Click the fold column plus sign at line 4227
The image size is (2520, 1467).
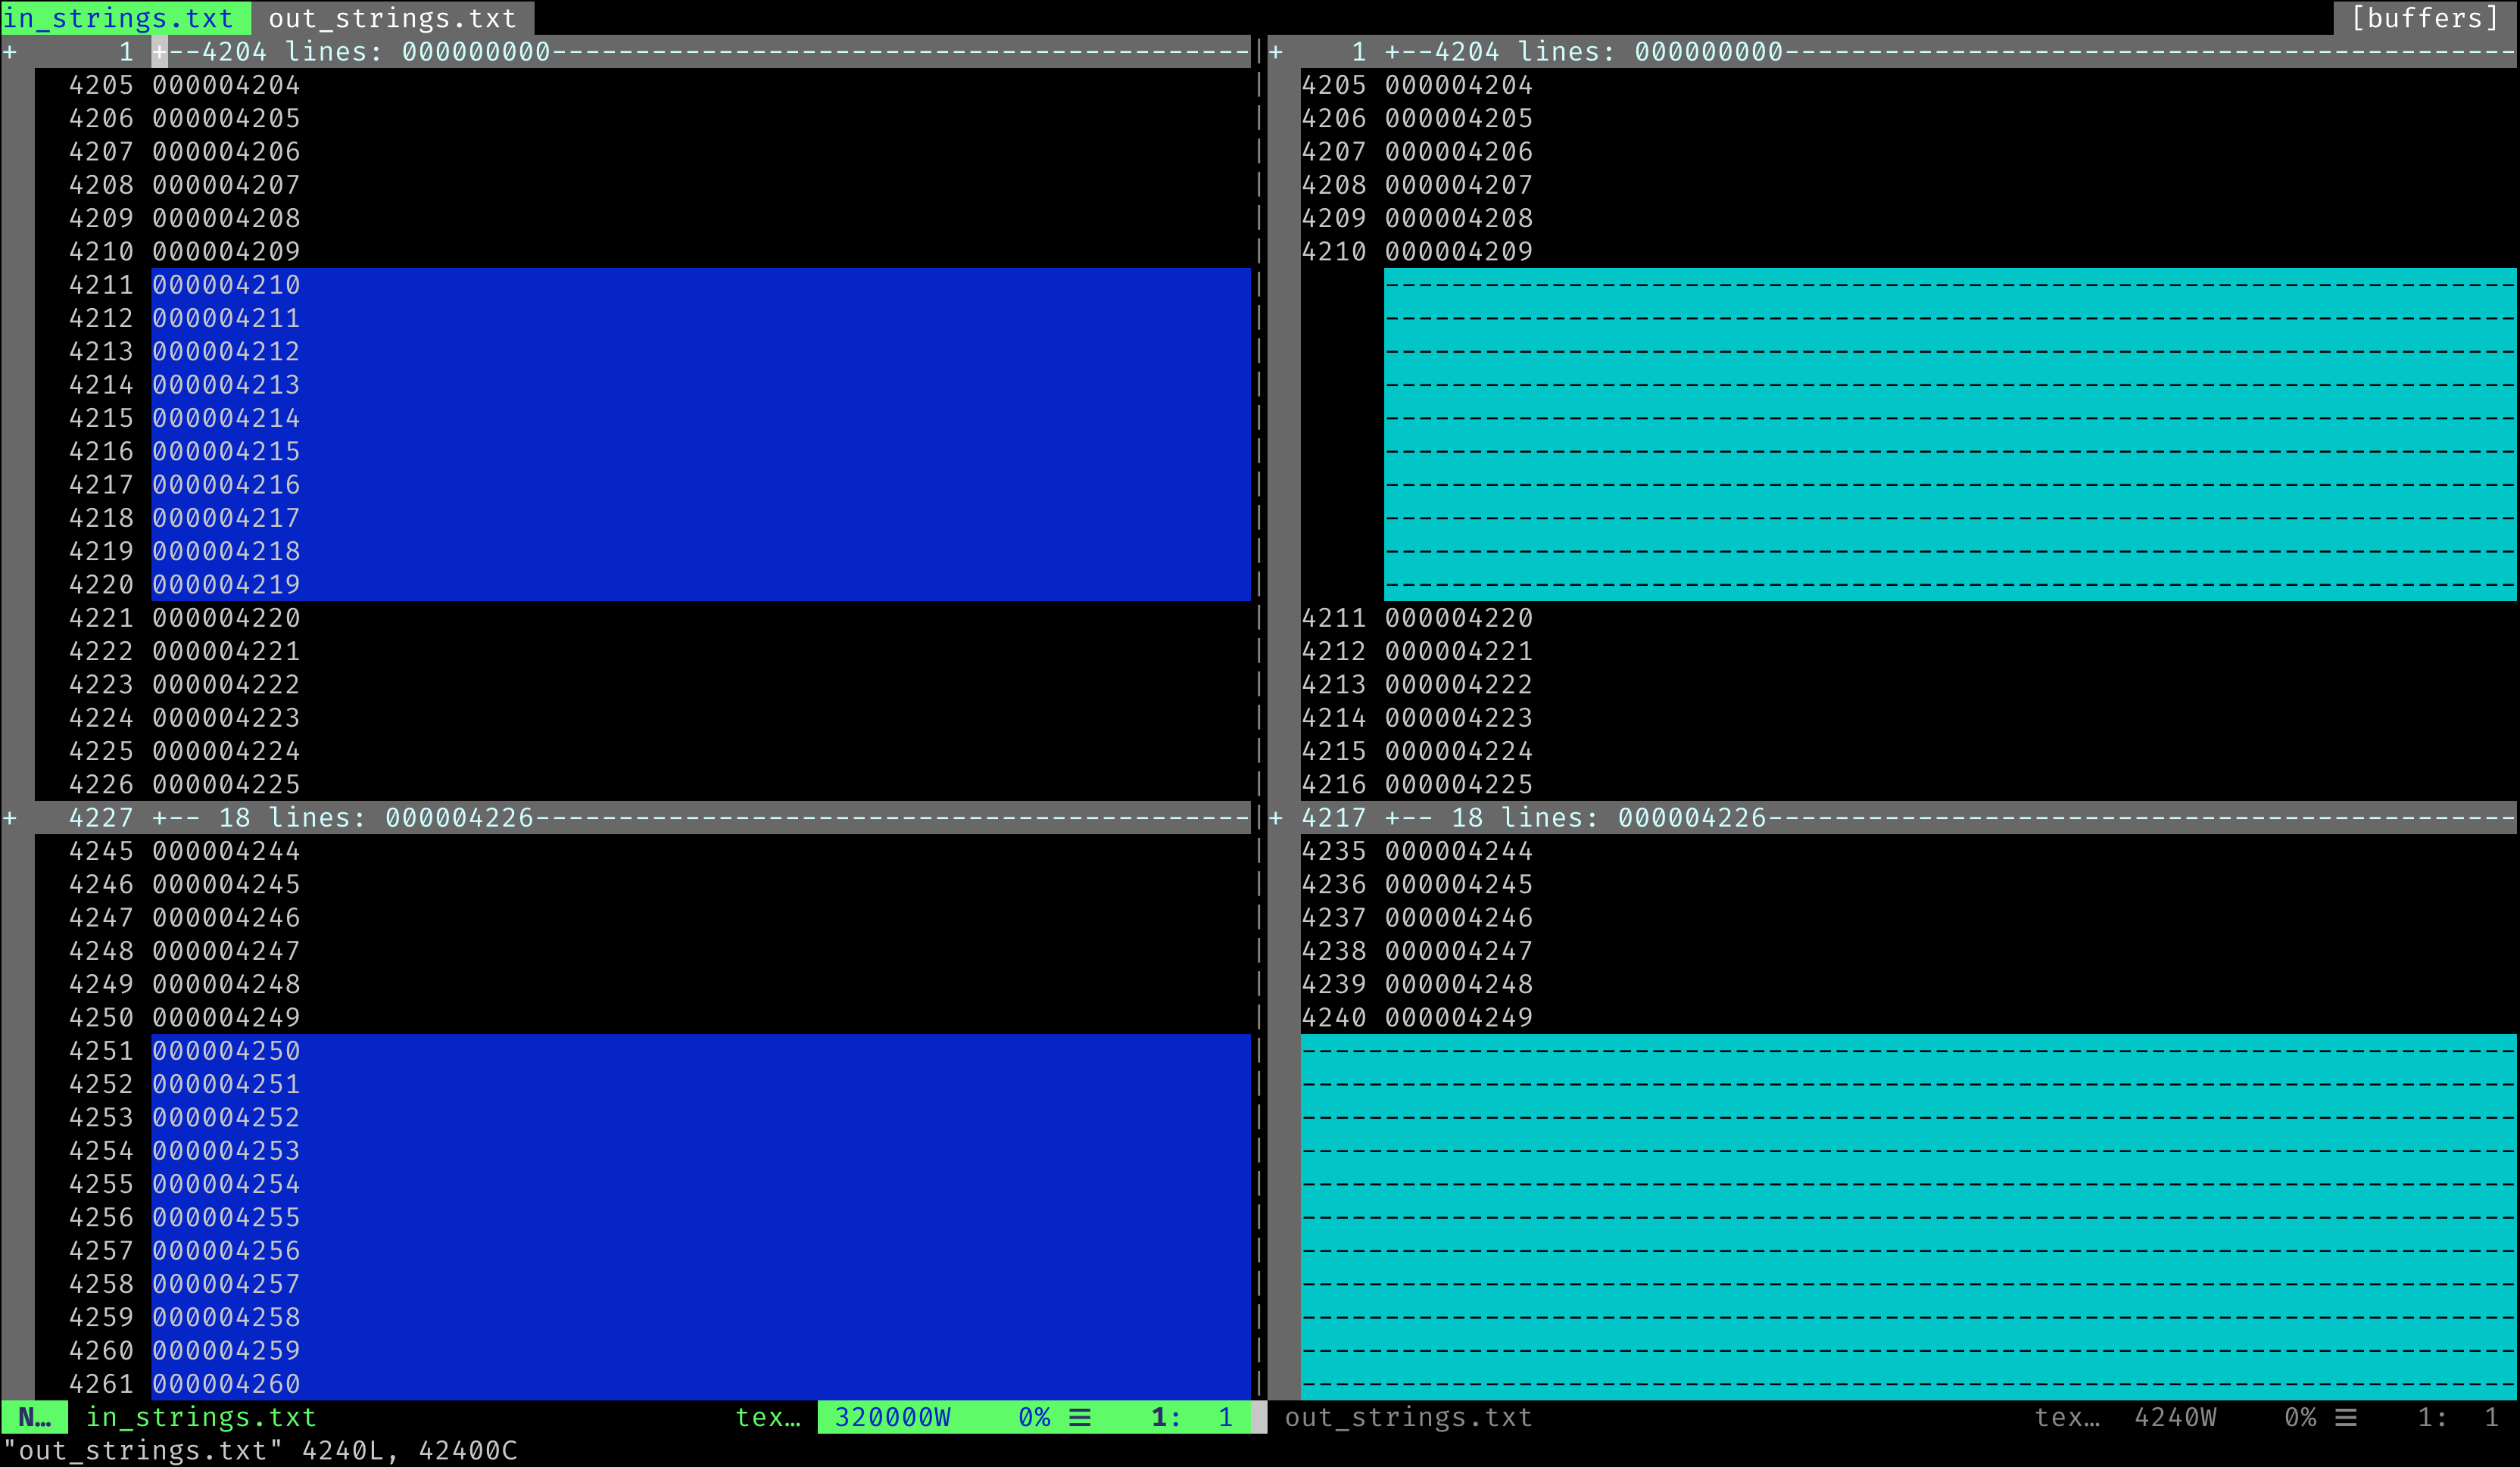coord(10,818)
